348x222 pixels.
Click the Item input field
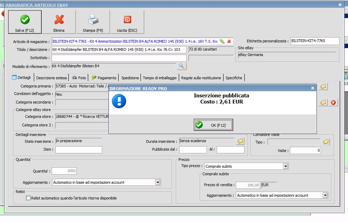point(79,150)
